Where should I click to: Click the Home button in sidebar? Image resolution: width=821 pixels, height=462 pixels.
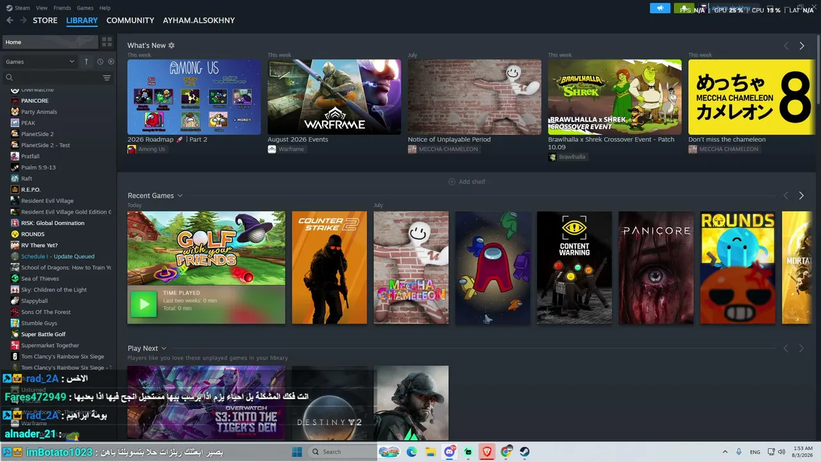point(50,42)
